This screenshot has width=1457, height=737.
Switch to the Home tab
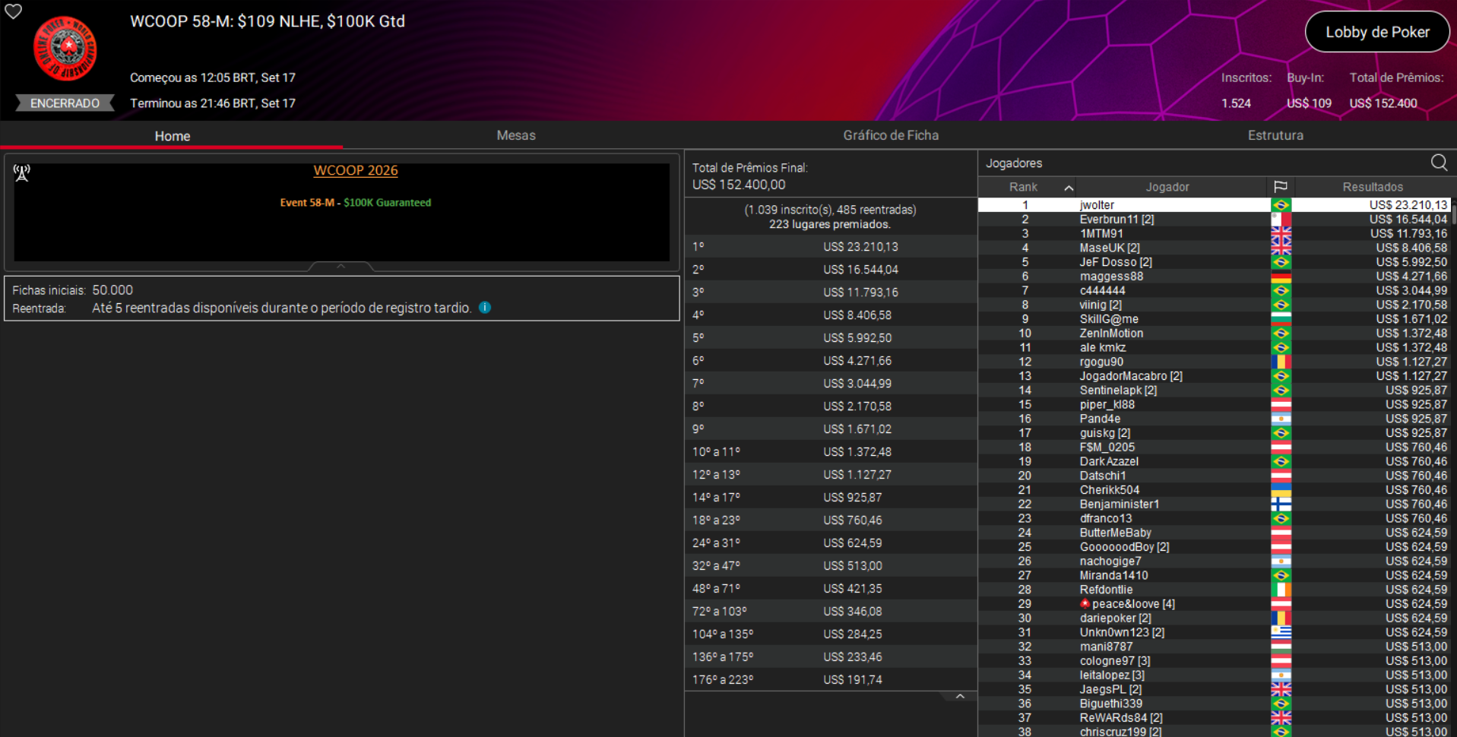tap(173, 136)
